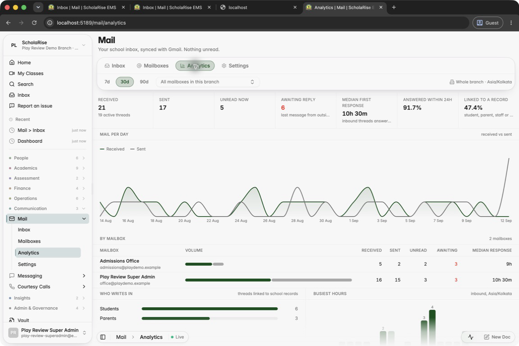Click the PL workspace avatar
Image resolution: width=519 pixels, height=346 pixels.
coord(14,45)
